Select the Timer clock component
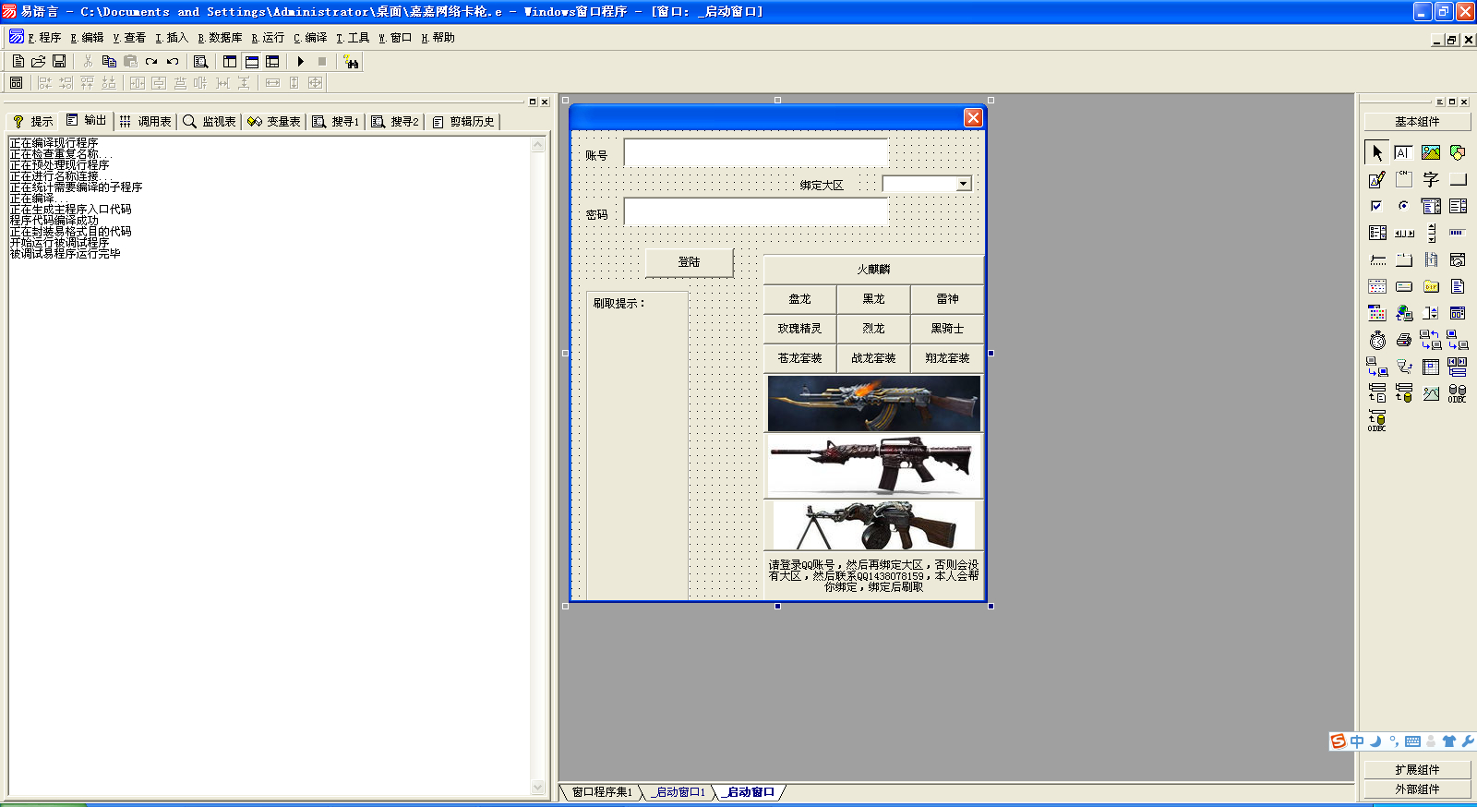The height and width of the screenshot is (807, 1477). point(1377,341)
